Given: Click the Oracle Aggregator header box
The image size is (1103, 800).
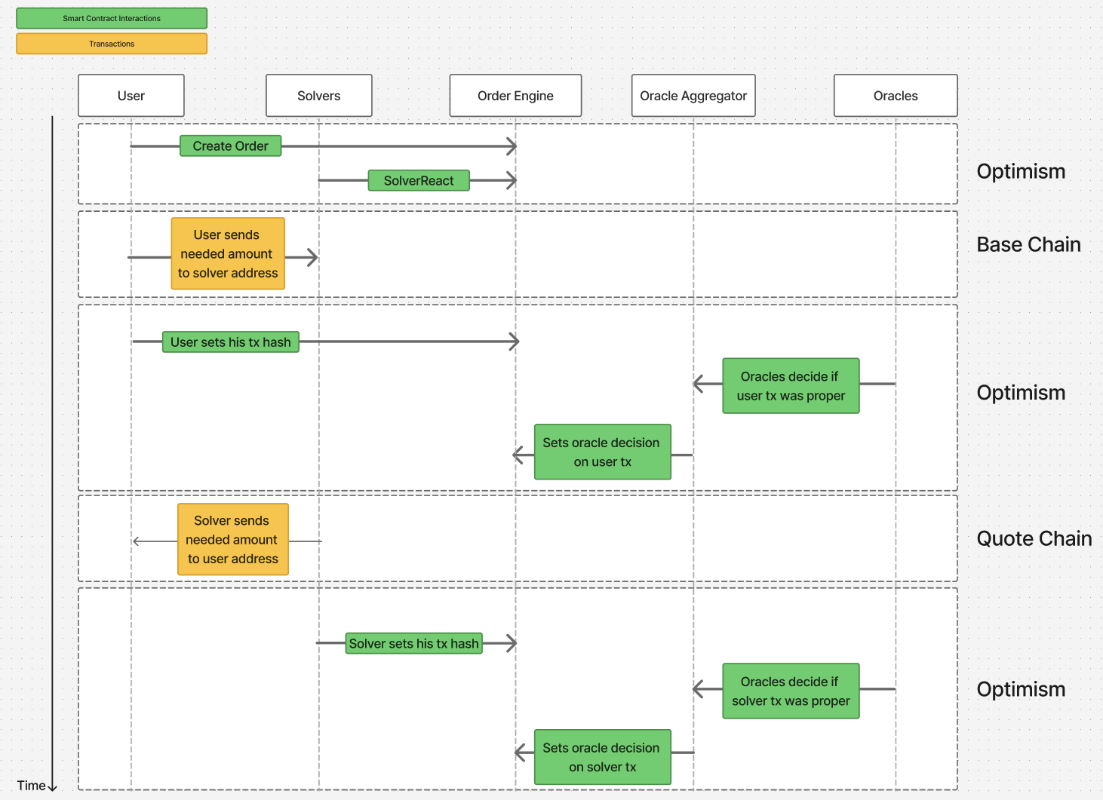Looking at the screenshot, I should pyautogui.click(x=693, y=96).
